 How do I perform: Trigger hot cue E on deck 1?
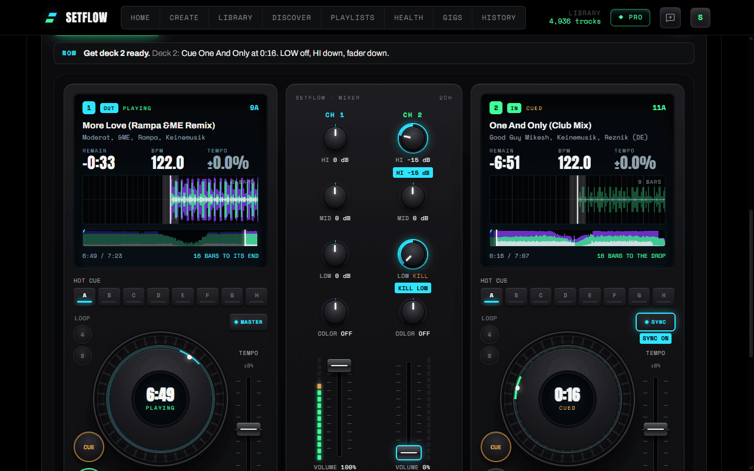[183, 296]
